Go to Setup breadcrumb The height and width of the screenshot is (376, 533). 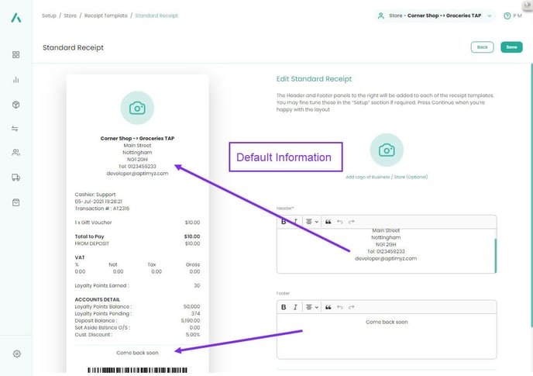coord(49,16)
